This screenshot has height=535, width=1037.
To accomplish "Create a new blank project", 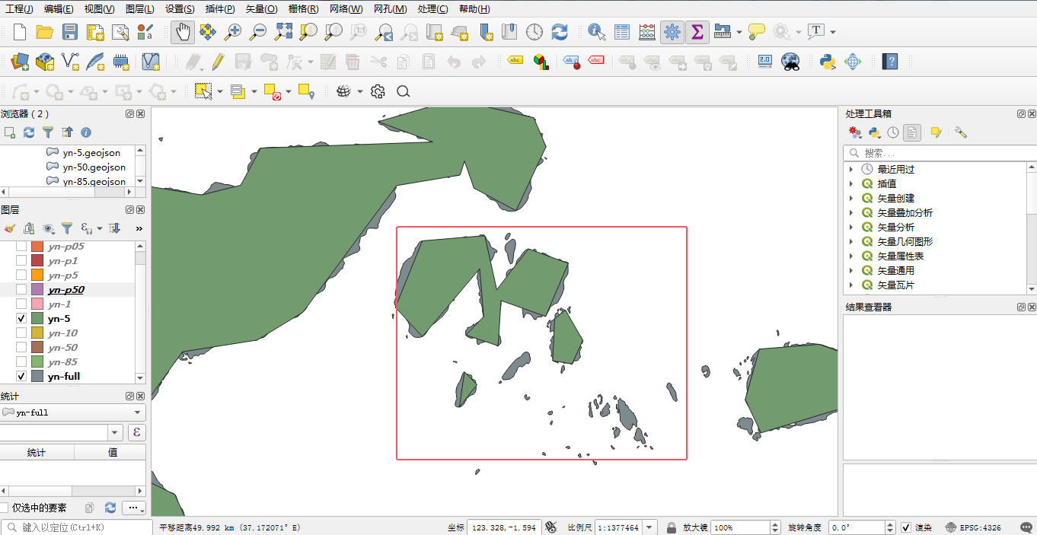I will (20, 32).
